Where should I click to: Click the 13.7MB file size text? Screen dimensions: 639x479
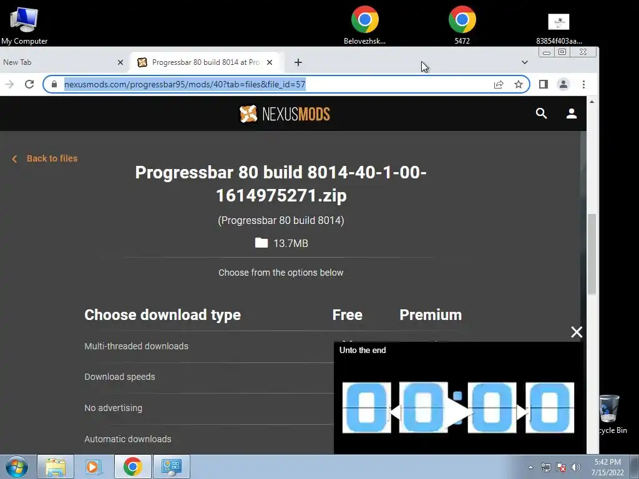[x=291, y=243]
